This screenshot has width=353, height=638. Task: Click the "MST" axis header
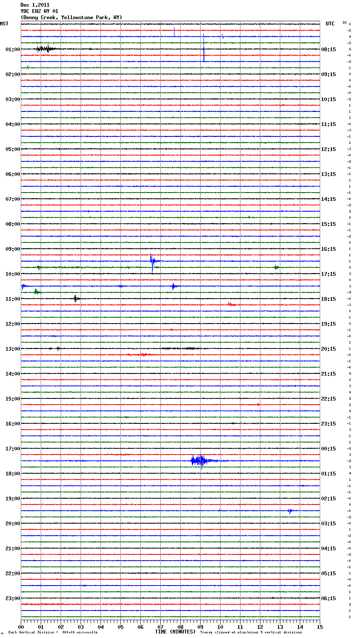coord(4,24)
